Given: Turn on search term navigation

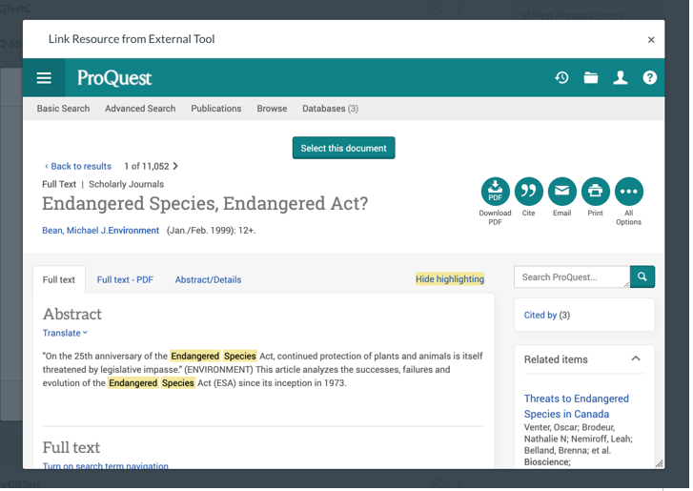Looking at the screenshot, I should 105,466.
